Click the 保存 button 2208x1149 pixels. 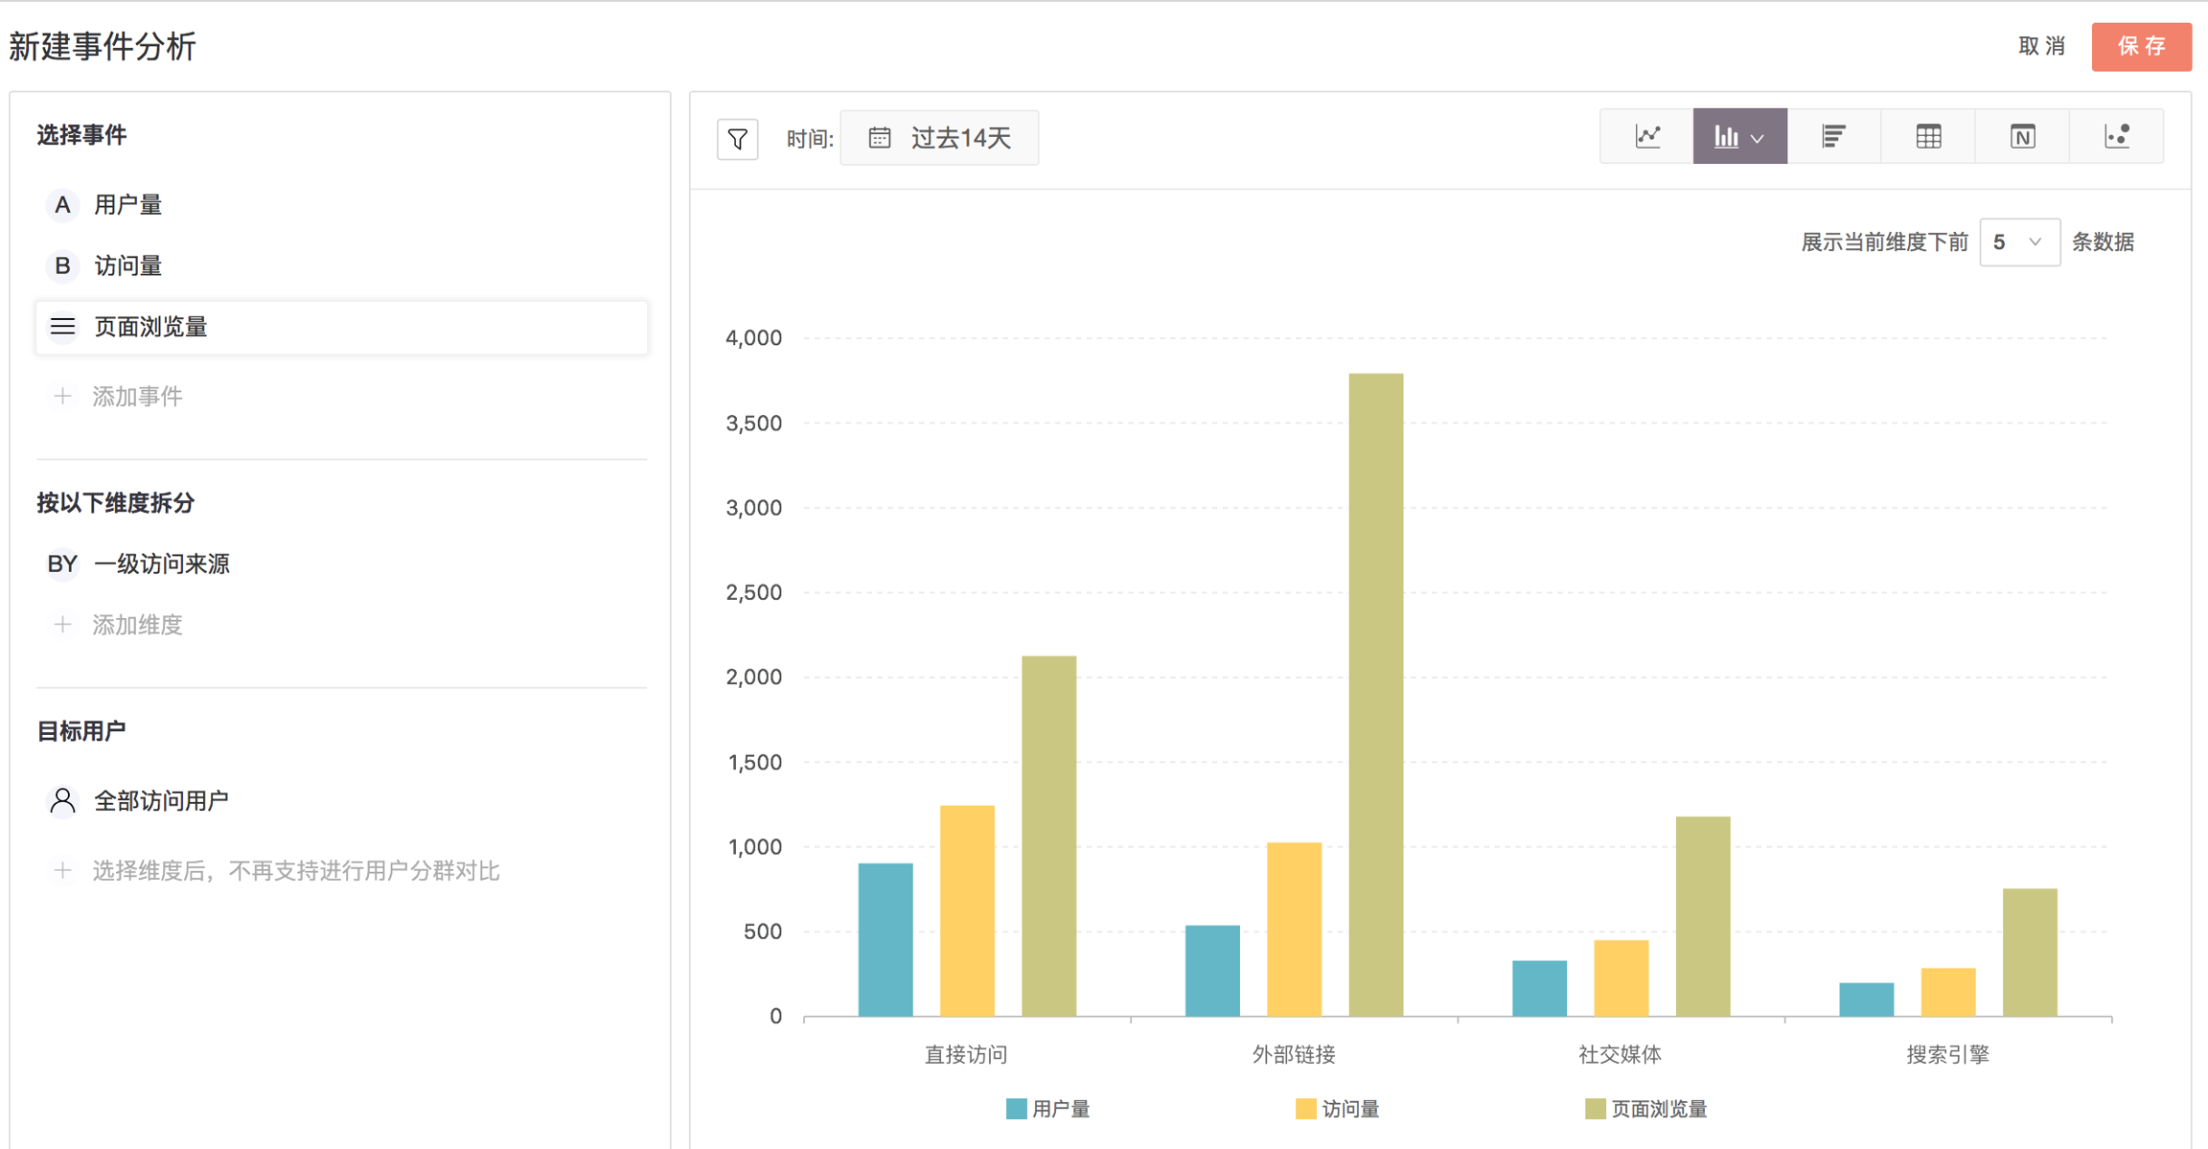2141,46
